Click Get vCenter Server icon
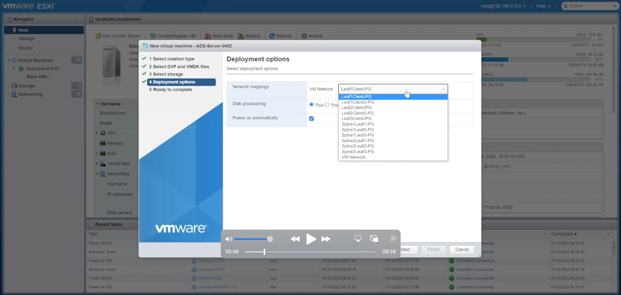This screenshot has height=295, width=621. tap(98, 36)
